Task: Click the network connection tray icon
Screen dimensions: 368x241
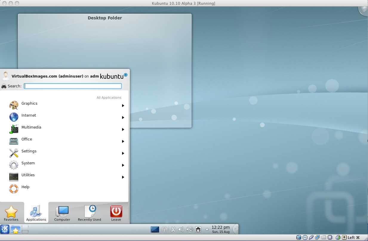Action: click(x=198, y=229)
